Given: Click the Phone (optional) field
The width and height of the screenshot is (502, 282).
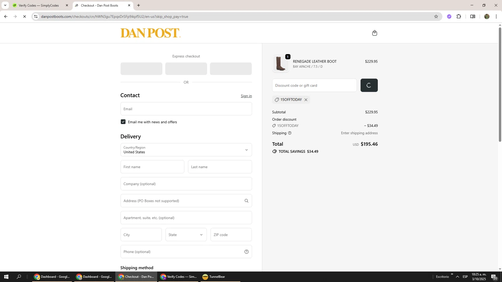Looking at the screenshot, I should 186,252.
